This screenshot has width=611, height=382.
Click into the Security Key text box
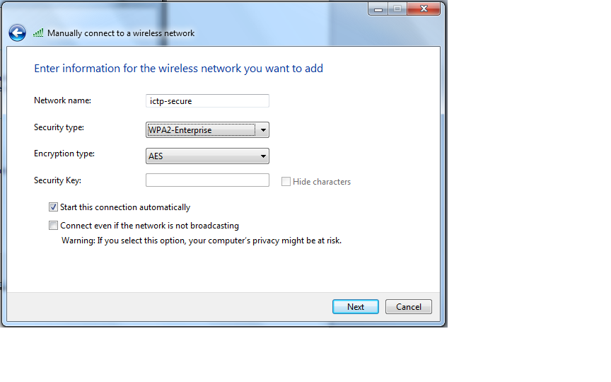[x=207, y=180]
